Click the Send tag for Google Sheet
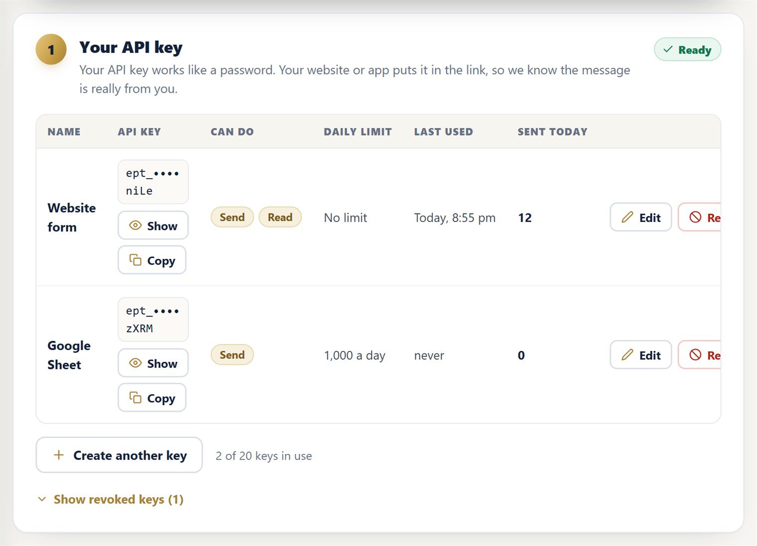 [232, 355]
